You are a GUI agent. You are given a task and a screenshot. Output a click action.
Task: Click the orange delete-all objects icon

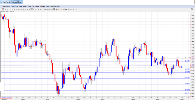pos(63,9)
